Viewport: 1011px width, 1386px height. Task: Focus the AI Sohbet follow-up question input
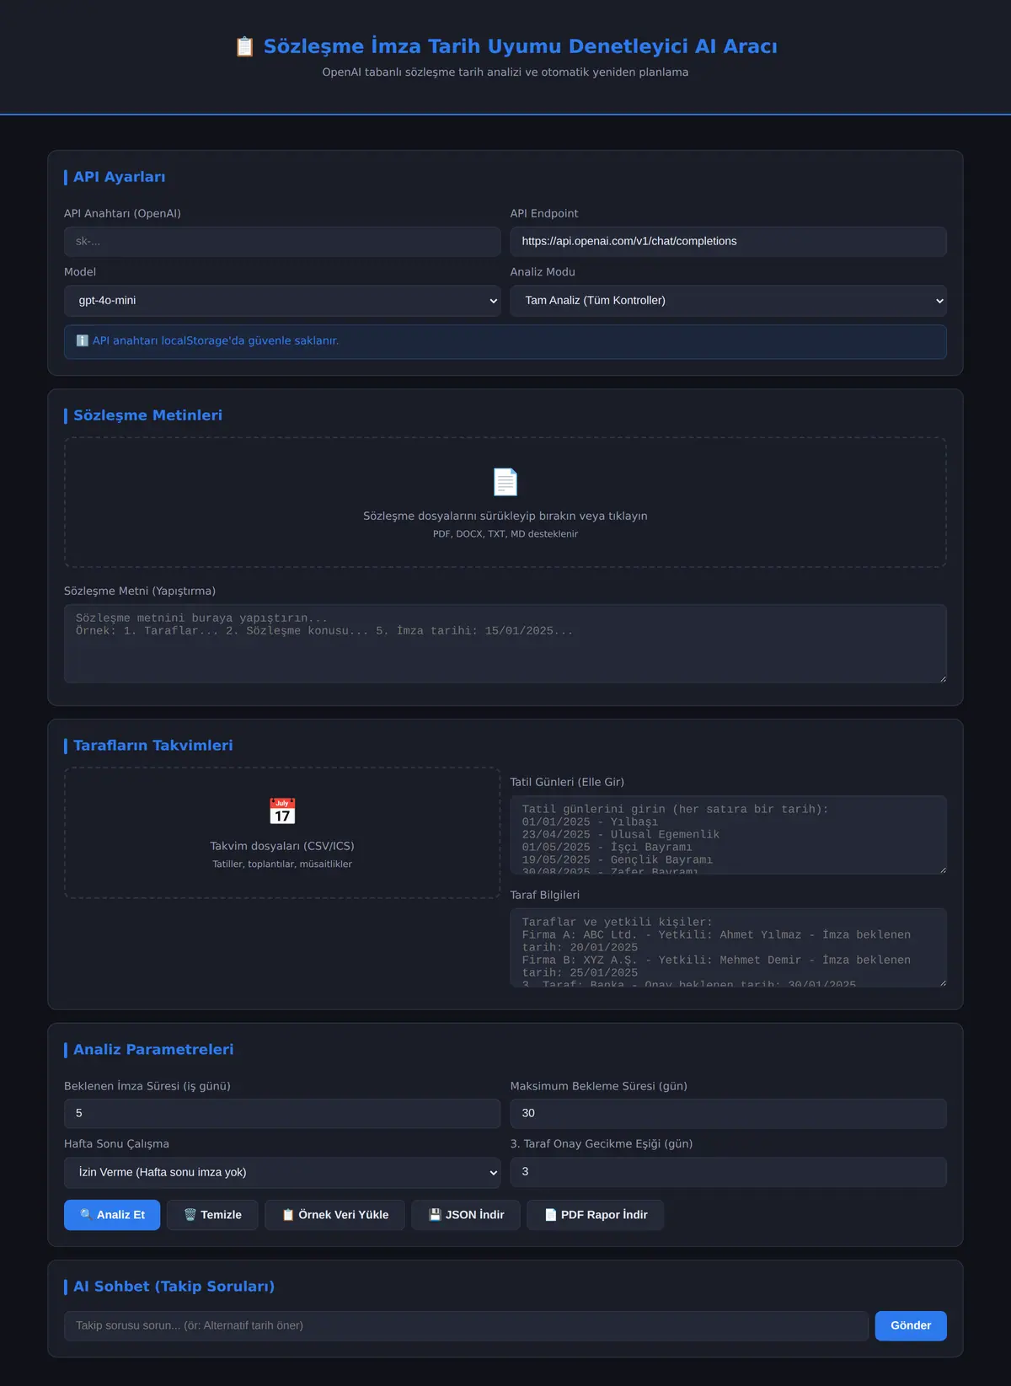coord(466,1325)
